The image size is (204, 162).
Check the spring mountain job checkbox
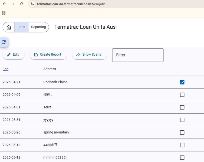[182, 133]
